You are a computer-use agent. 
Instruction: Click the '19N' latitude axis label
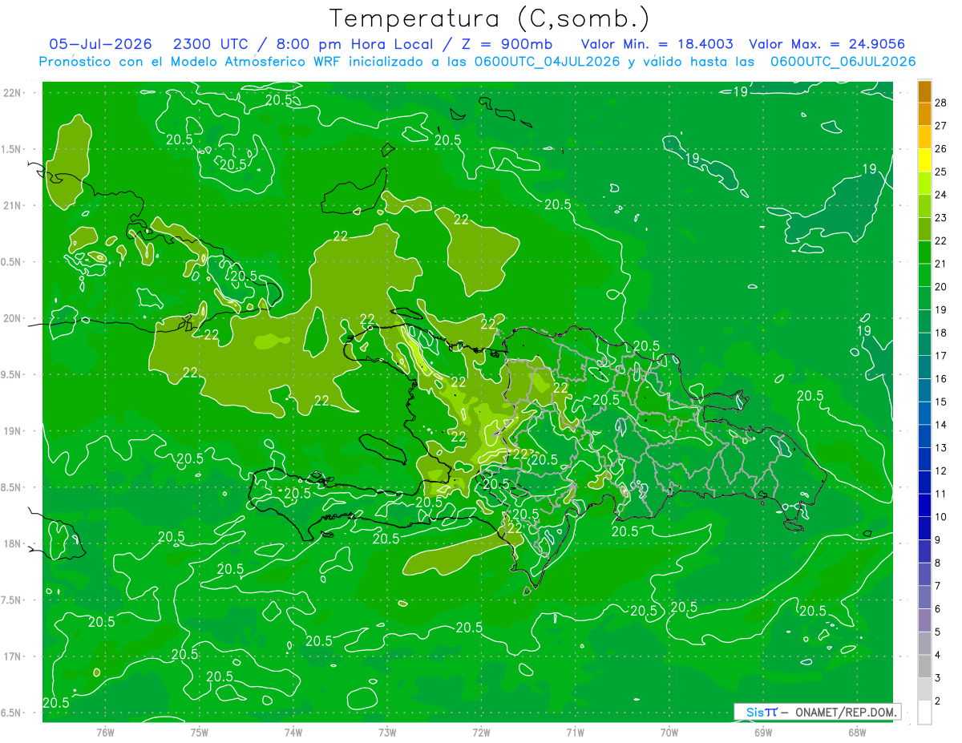click(12, 431)
